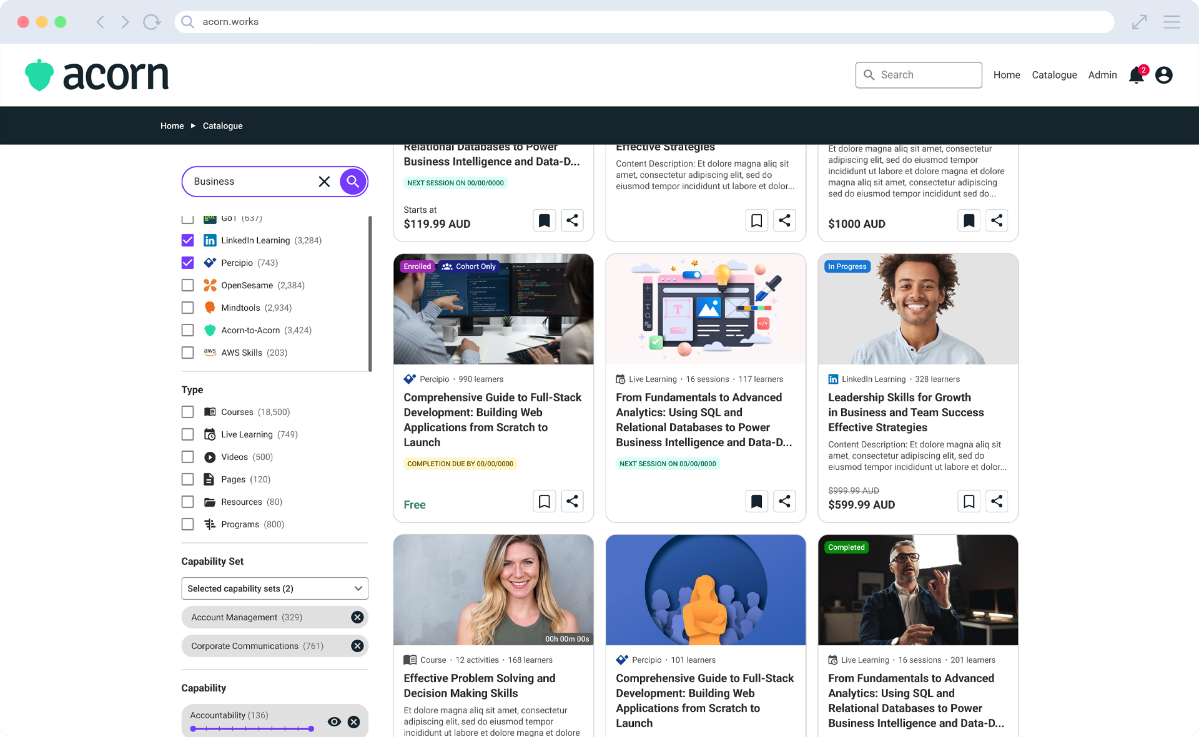Check the OpenSesame provider checkbox
Screen dimensions: 1199x737
point(187,285)
